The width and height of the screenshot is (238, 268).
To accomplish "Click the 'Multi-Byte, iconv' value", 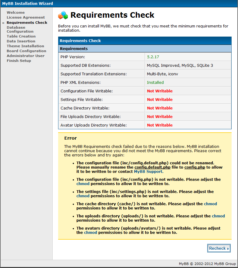I will (x=163, y=74).
